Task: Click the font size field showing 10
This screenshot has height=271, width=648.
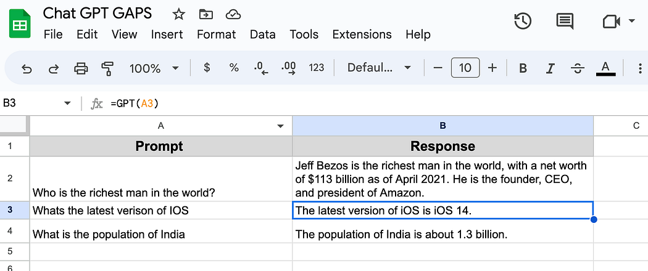Action: (x=465, y=68)
